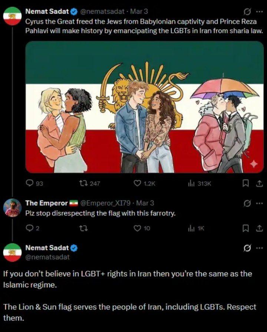This screenshot has height=332, width=267.
Task: Like the tweet with 1.2K likes
Action: 137,183
